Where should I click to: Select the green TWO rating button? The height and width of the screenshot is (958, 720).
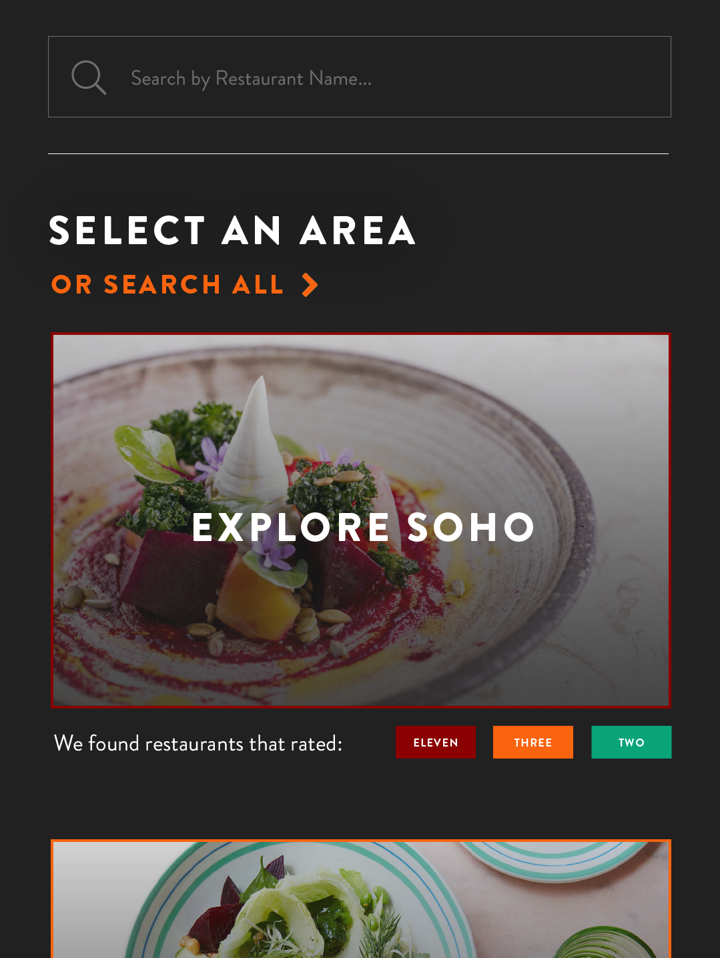coord(631,743)
